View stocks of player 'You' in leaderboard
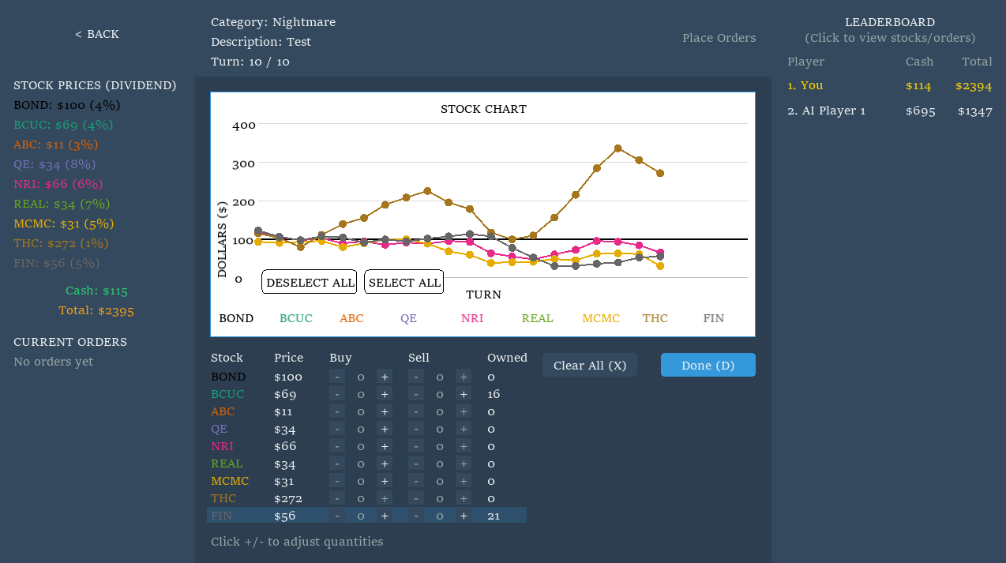1006x563 pixels. pyautogui.click(x=890, y=85)
